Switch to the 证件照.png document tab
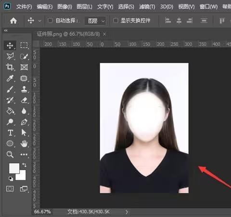 (x=68, y=34)
